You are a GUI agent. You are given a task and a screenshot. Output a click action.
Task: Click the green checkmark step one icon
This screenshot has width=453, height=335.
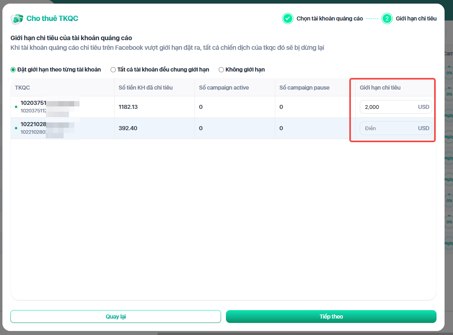(x=287, y=18)
